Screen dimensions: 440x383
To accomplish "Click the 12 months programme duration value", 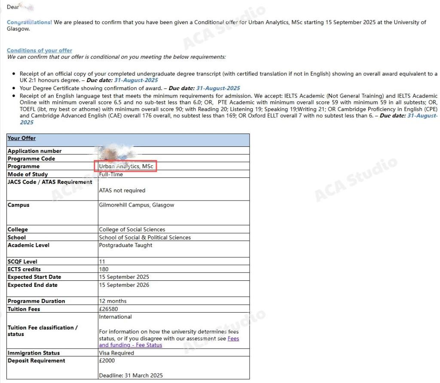I will pos(113,301).
